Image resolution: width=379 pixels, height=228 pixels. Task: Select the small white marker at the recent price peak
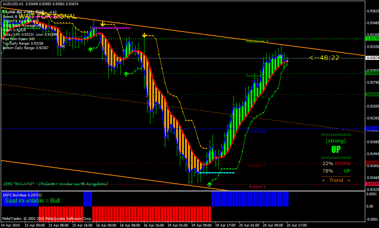pos(281,56)
